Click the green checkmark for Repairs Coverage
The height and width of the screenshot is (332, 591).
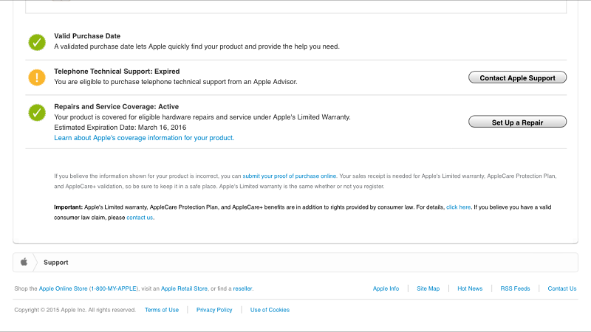[x=37, y=113]
